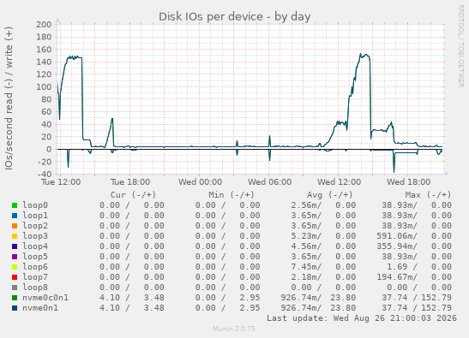
Task: Click the 'Tue 12:00' x-axis label
Action: (61, 182)
